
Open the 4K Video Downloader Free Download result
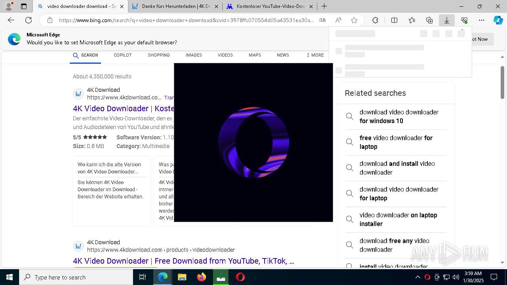tap(183, 261)
